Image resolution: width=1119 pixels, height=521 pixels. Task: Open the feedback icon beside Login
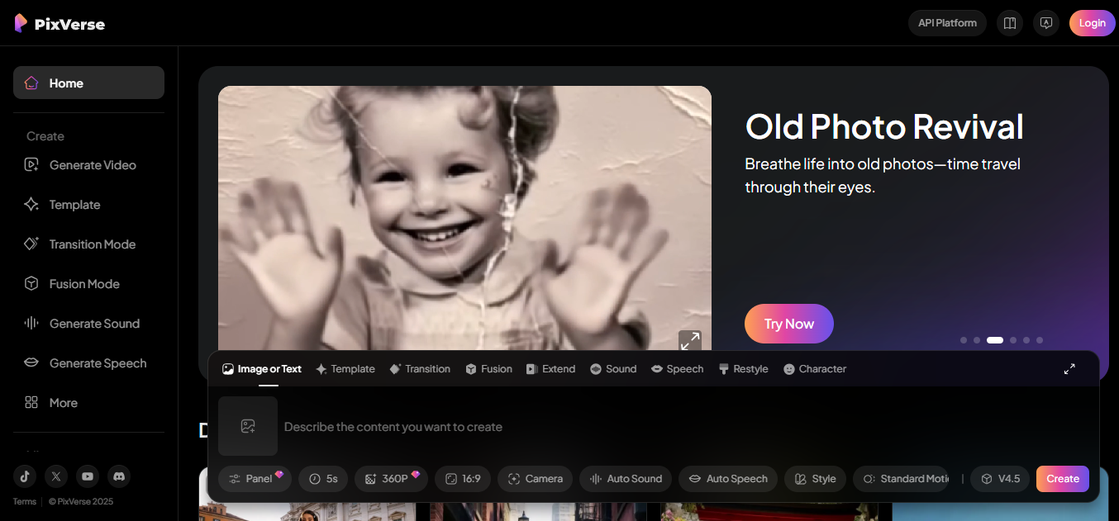[1046, 23]
